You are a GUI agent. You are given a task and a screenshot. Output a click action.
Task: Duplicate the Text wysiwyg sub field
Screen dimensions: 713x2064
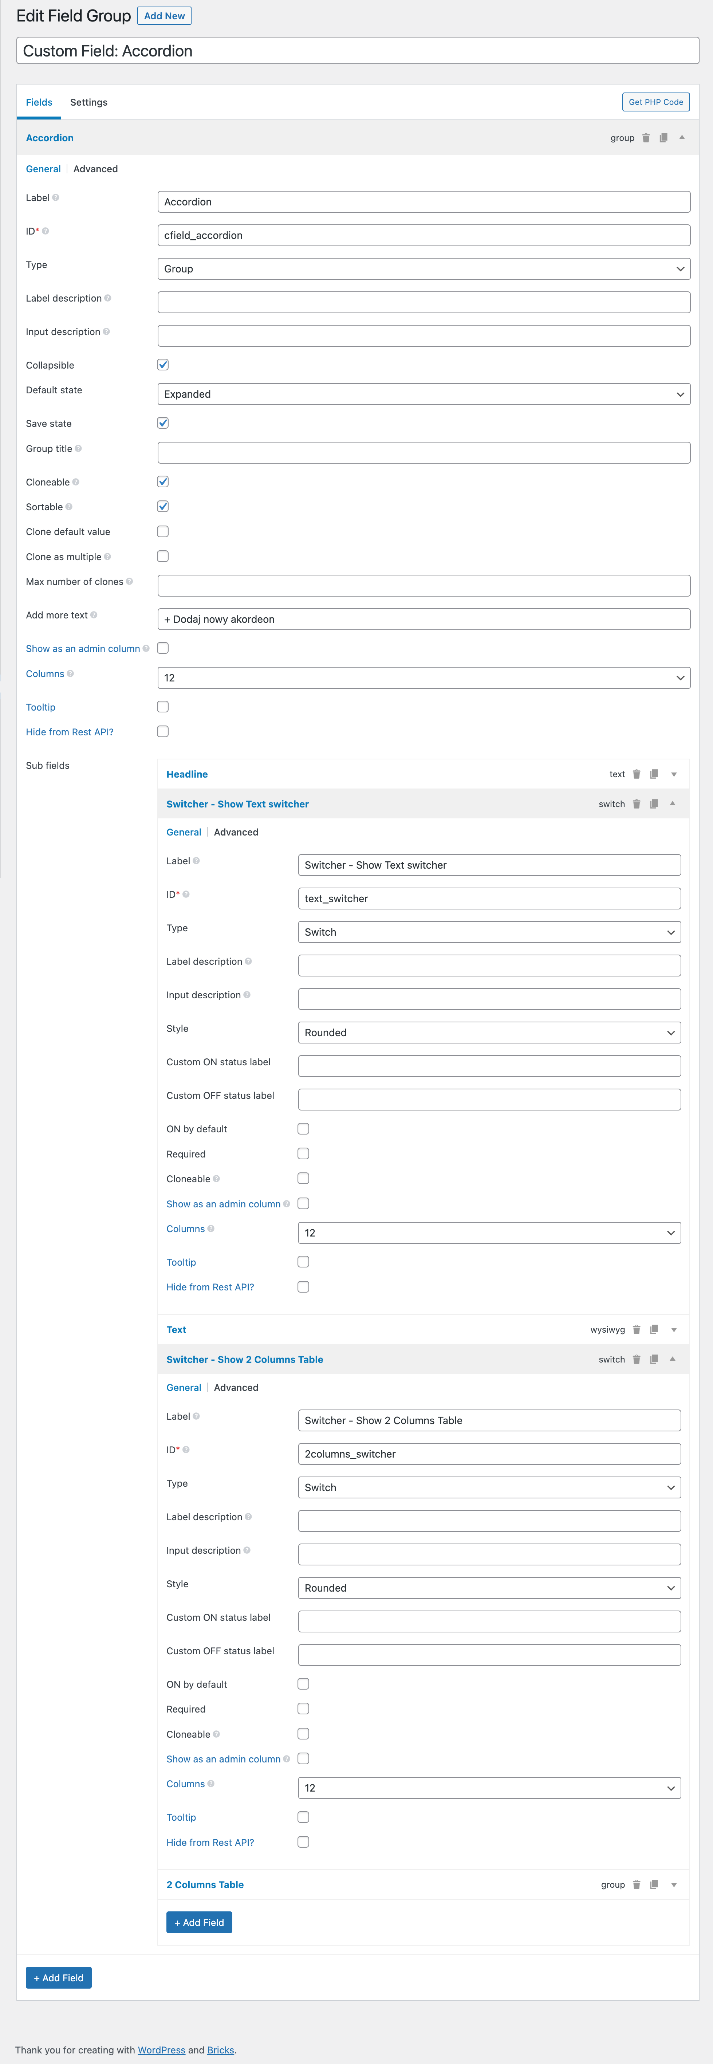point(654,1329)
